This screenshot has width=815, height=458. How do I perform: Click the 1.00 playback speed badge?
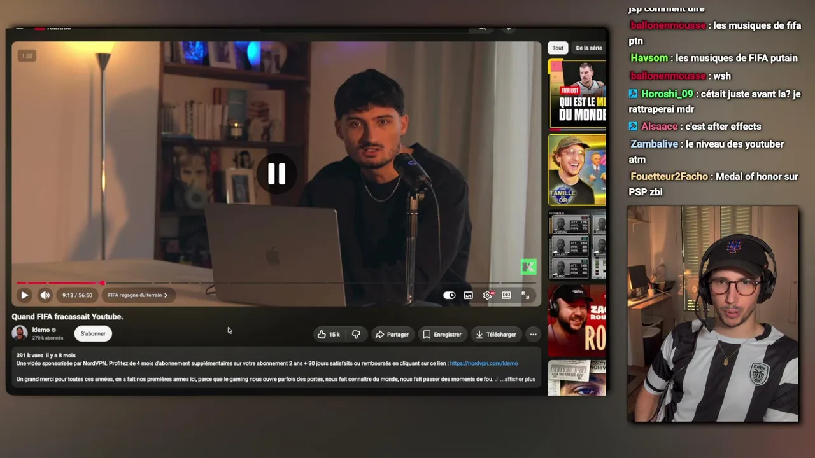point(27,56)
